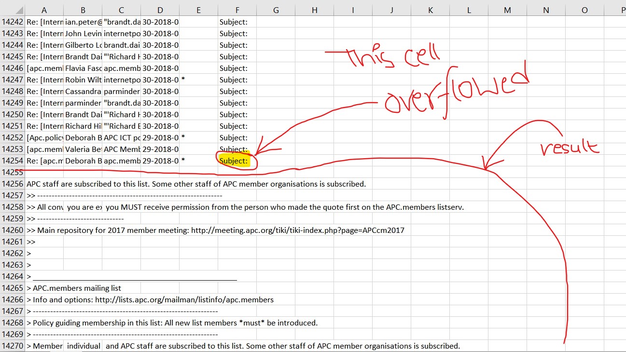
Task: Select row header 14250
Action: click(13, 114)
